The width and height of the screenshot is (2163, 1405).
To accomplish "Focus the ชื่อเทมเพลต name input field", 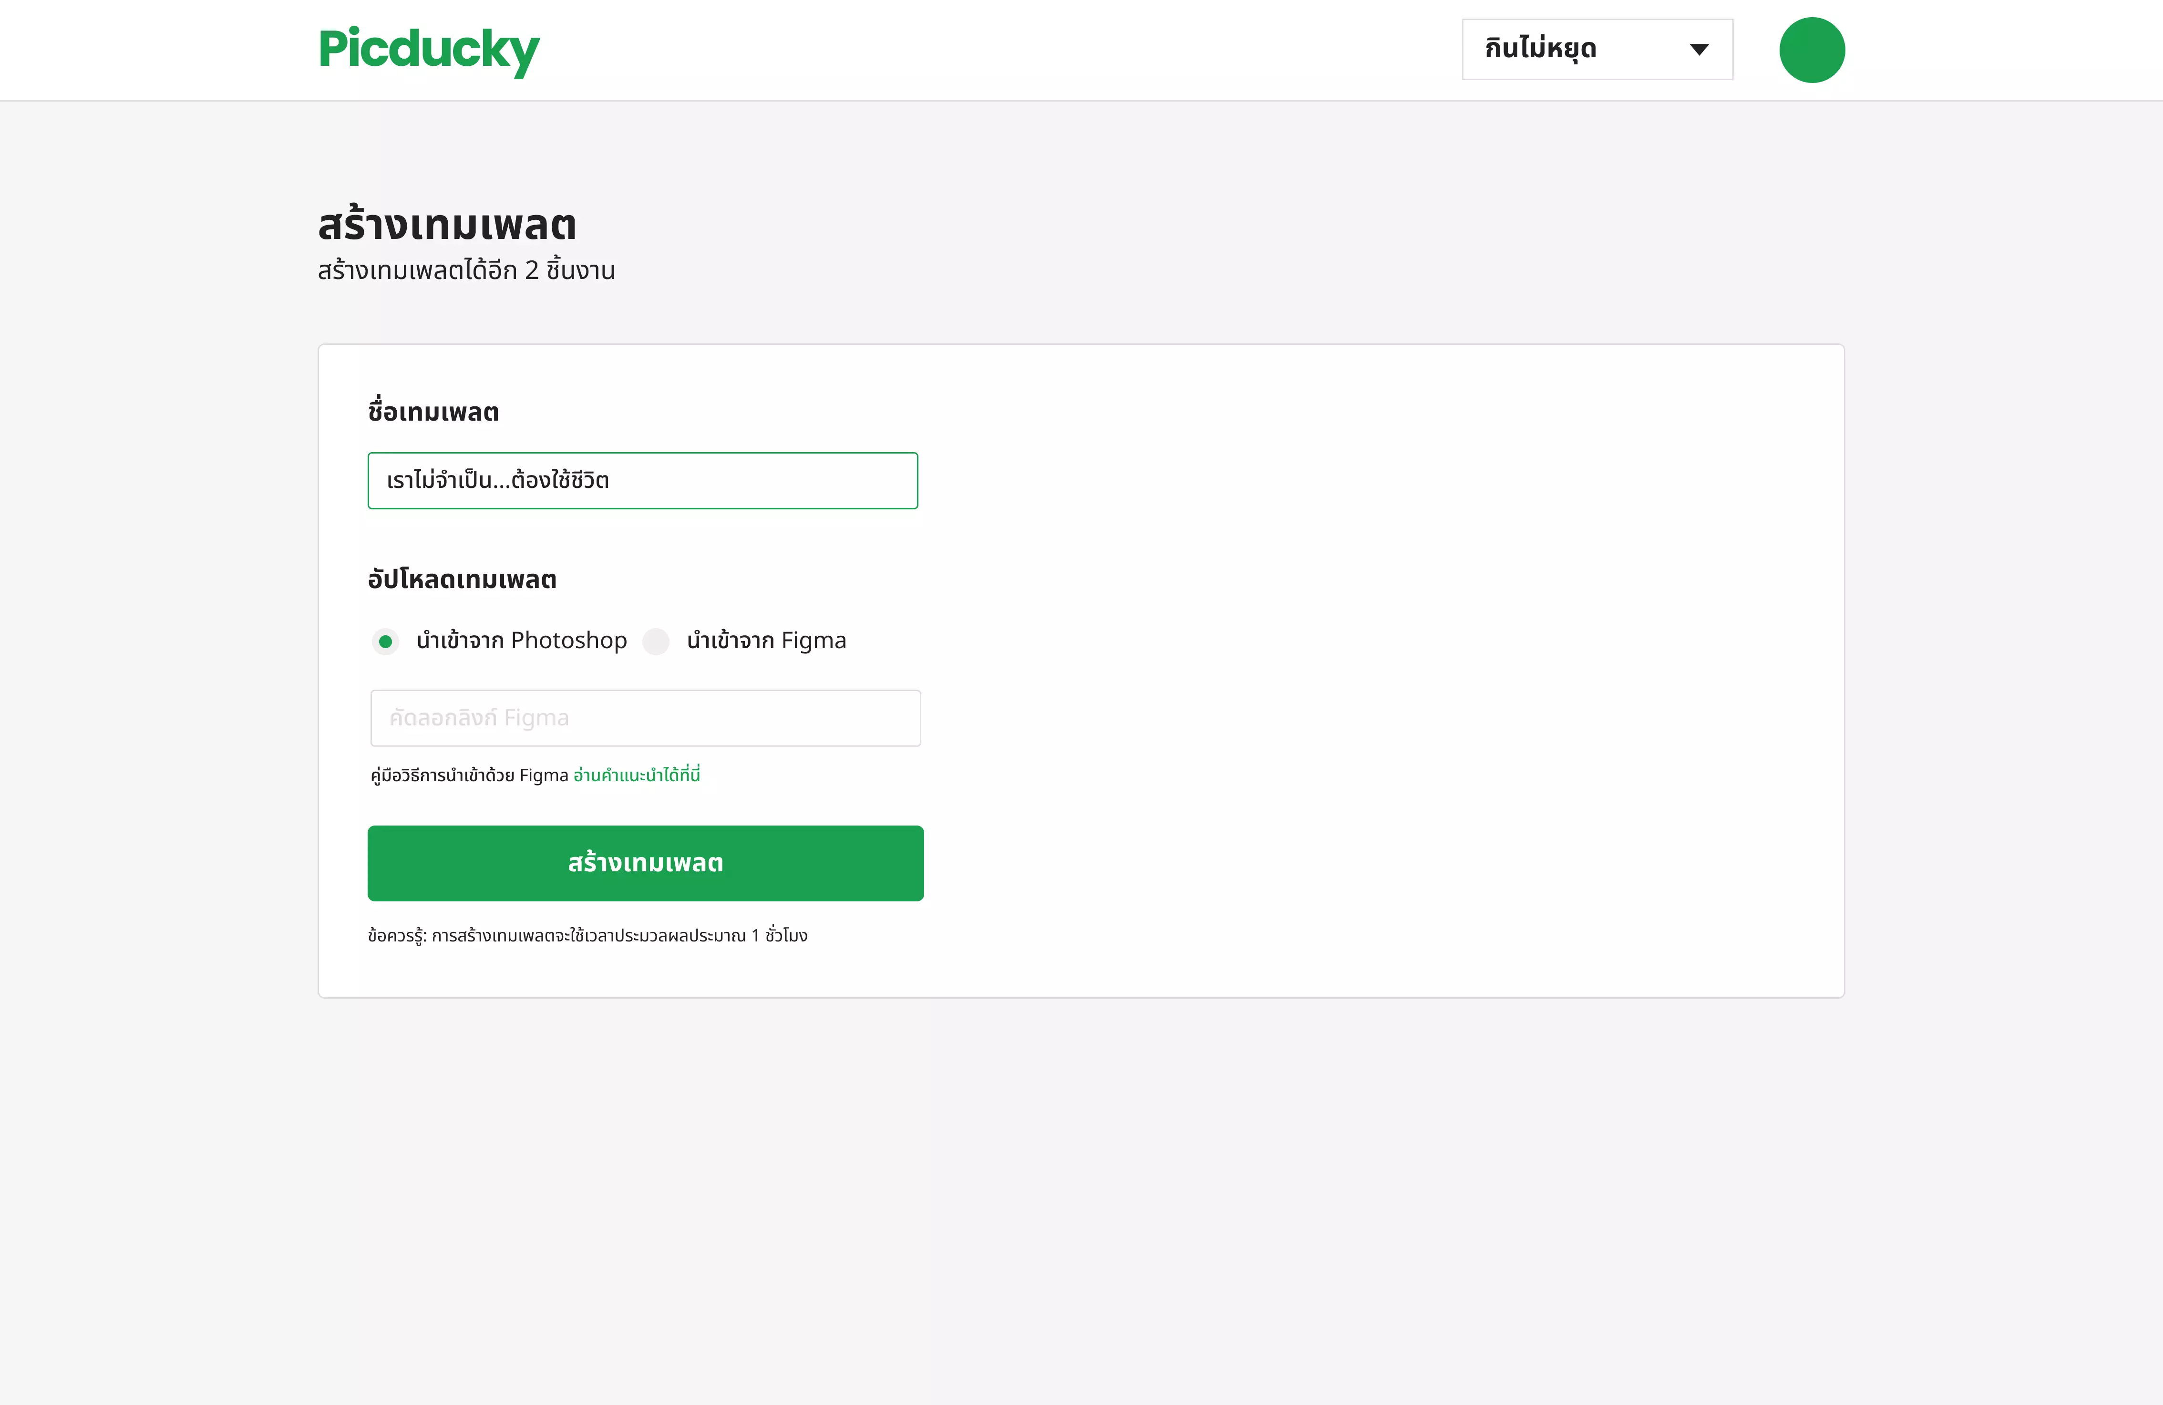I will point(642,481).
